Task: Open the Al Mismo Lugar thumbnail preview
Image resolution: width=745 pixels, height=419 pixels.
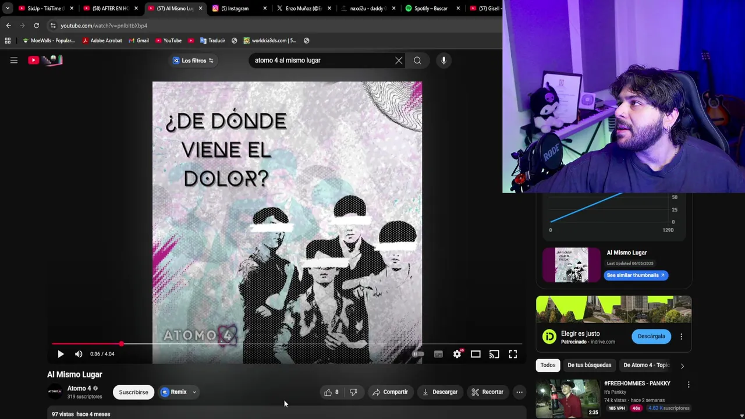Action: (x=571, y=265)
